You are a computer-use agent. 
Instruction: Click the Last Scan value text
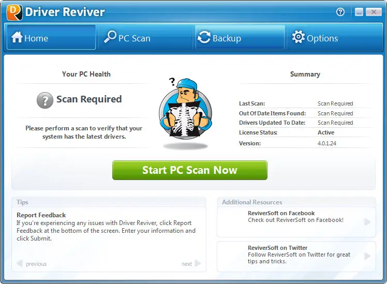tap(335, 103)
